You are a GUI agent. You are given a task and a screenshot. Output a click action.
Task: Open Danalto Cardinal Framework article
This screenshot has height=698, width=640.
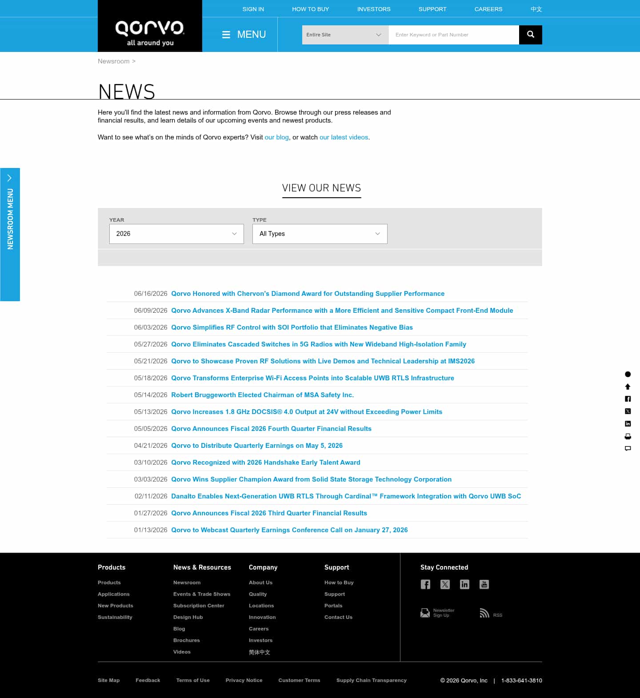pos(346,496)
